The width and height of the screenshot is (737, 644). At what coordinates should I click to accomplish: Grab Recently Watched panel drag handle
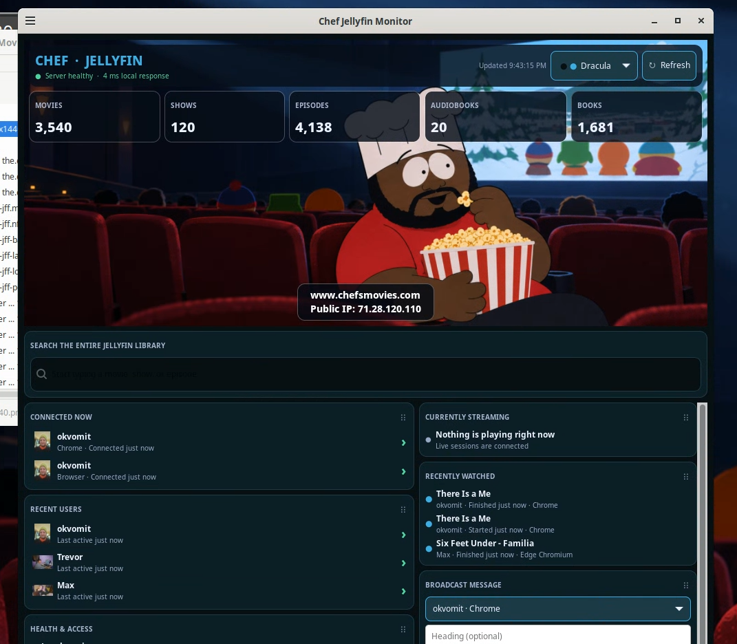pos(686,477)
